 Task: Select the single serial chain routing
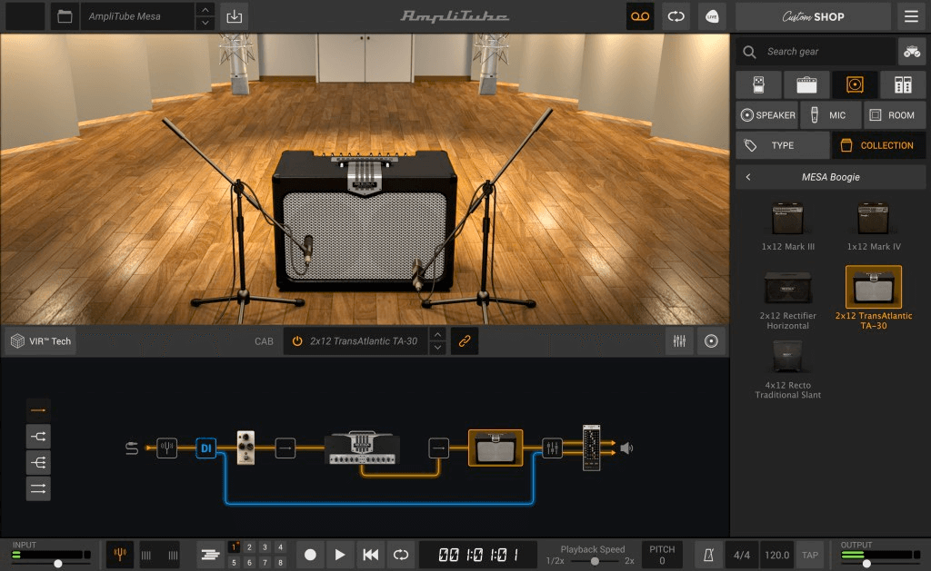[x=38, y=409]
